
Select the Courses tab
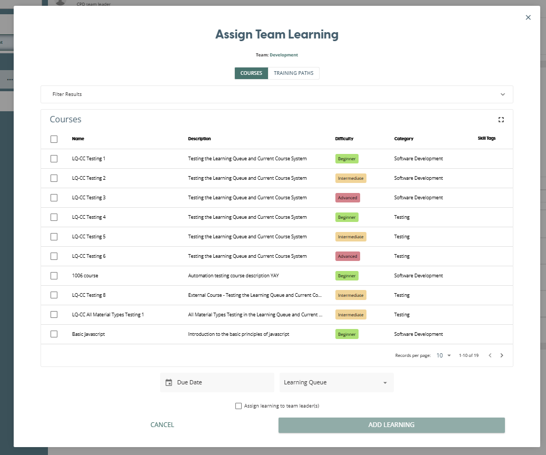(251, 73)
